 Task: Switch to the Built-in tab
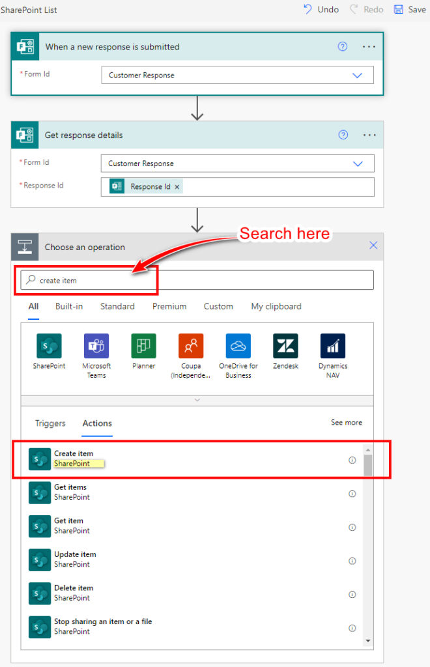[x=69, y=306]
